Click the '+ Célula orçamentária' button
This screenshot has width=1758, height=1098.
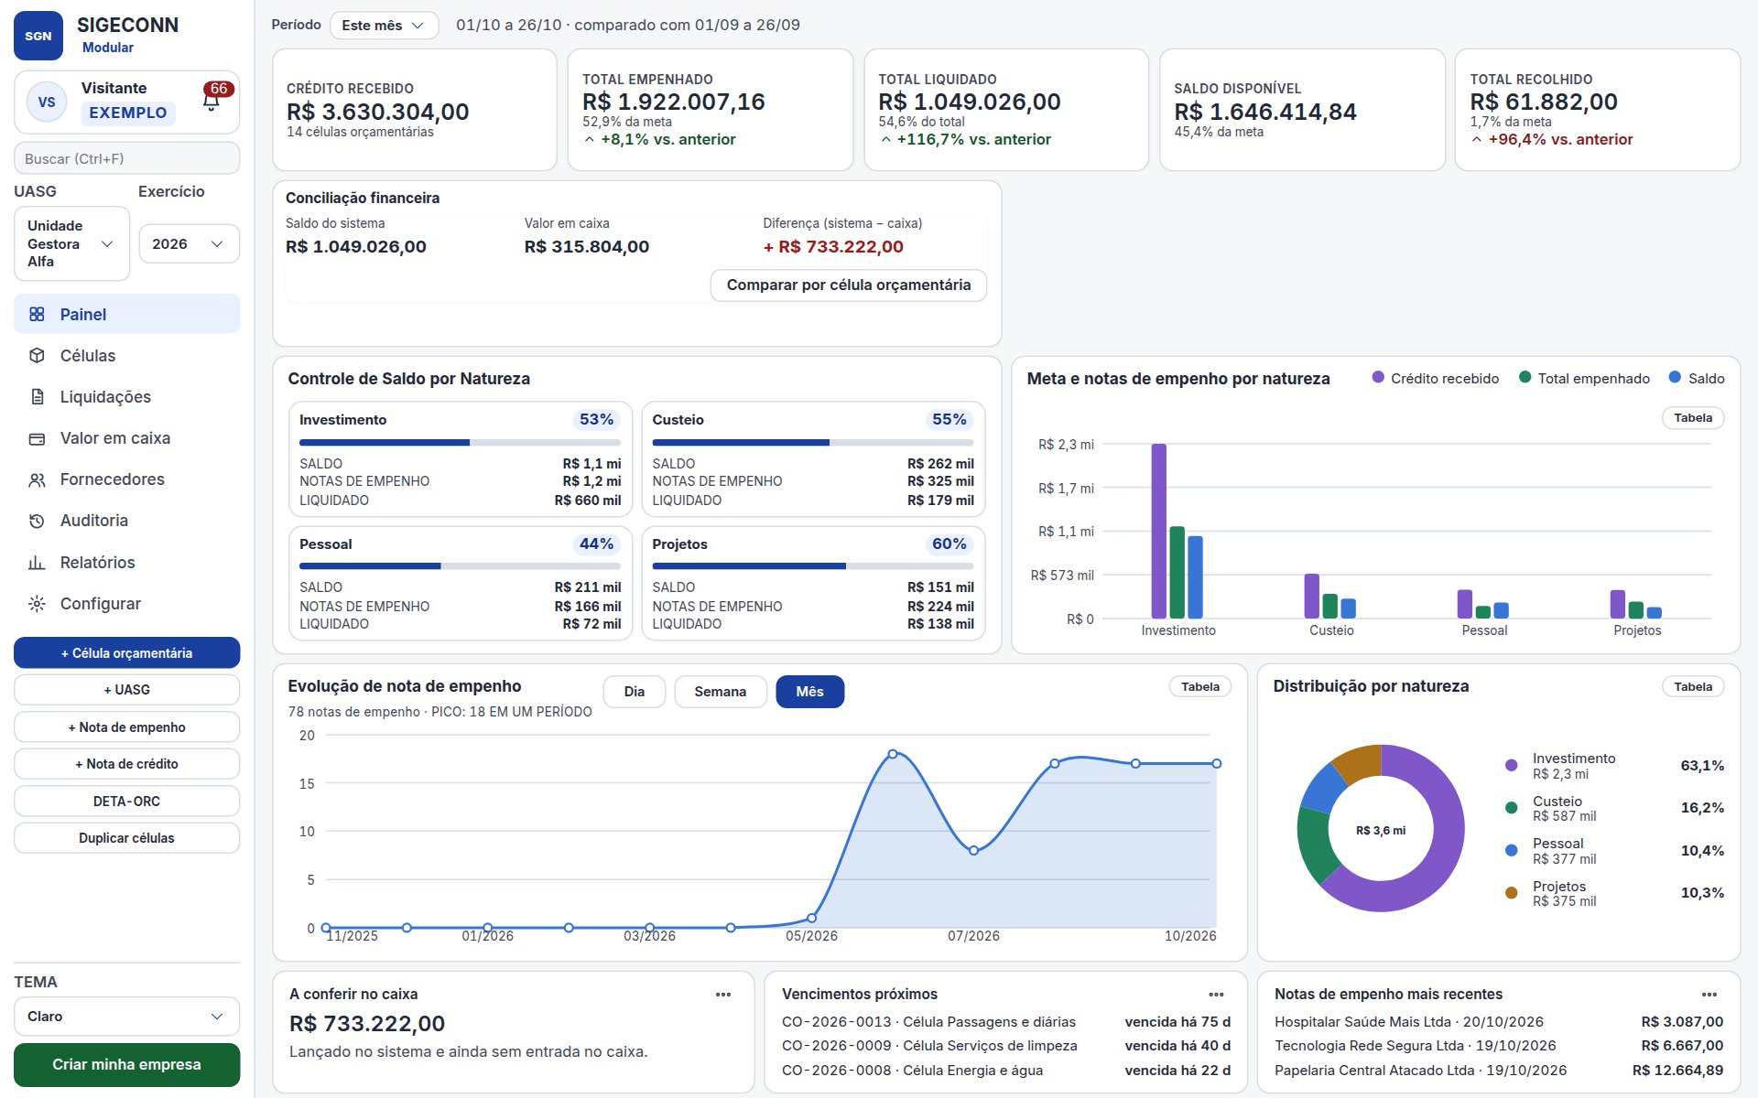click(x=126, y=653)
